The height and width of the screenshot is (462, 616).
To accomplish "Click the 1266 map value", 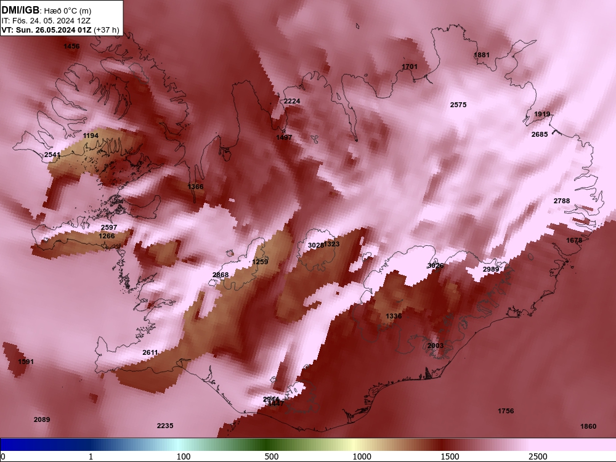I will coord(107,236).
